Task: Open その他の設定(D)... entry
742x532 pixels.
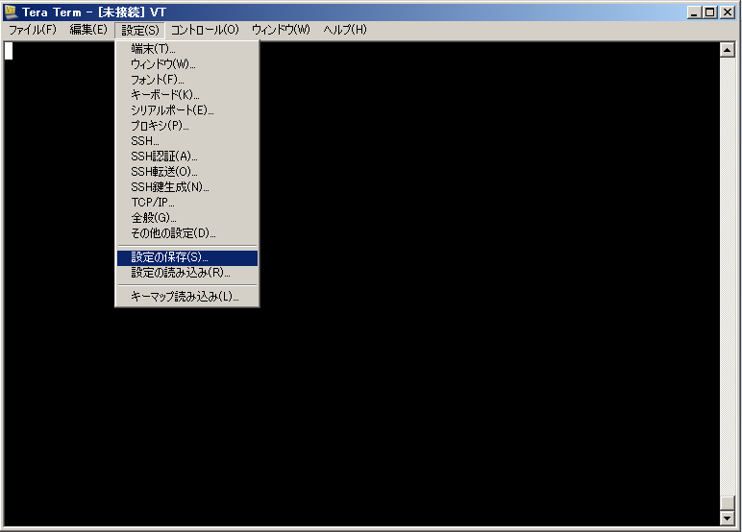Action: [x=187, y=233]
